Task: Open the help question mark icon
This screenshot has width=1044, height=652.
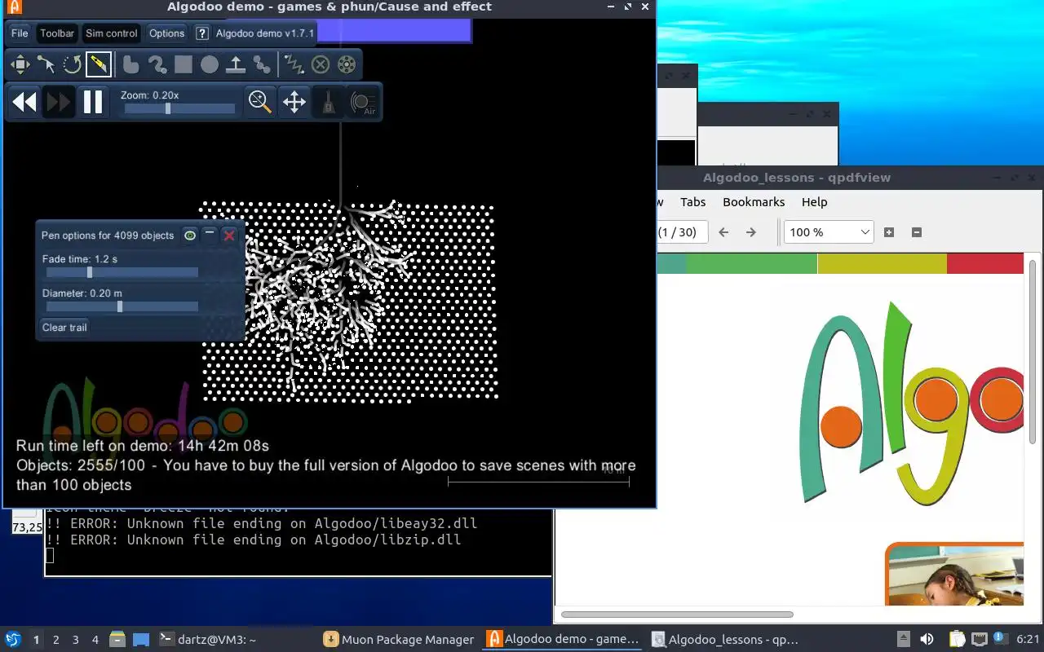Action: (x=202, y=33)
